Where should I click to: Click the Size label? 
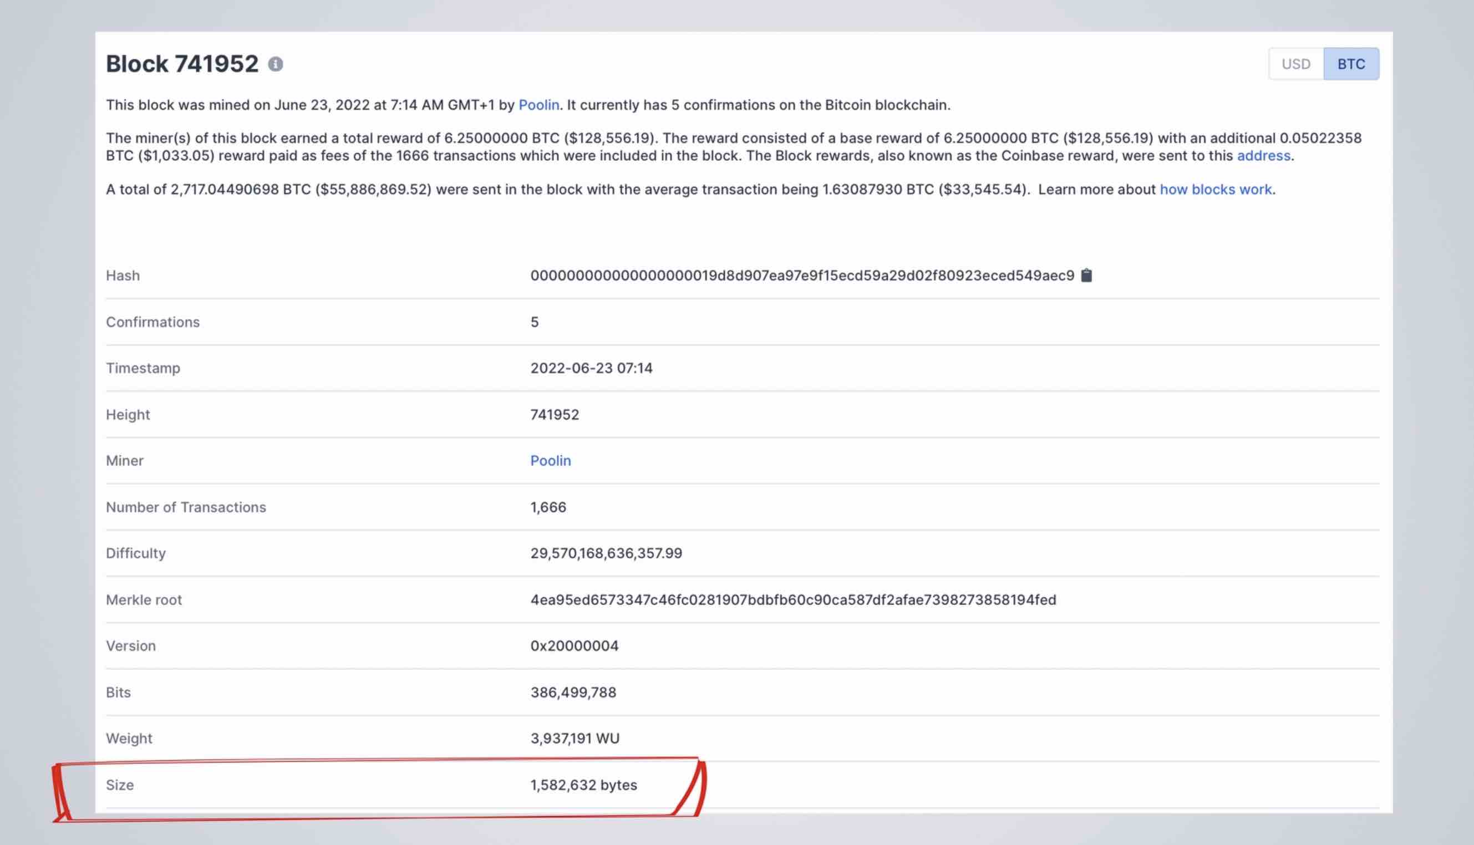click(x=120, y=785)
